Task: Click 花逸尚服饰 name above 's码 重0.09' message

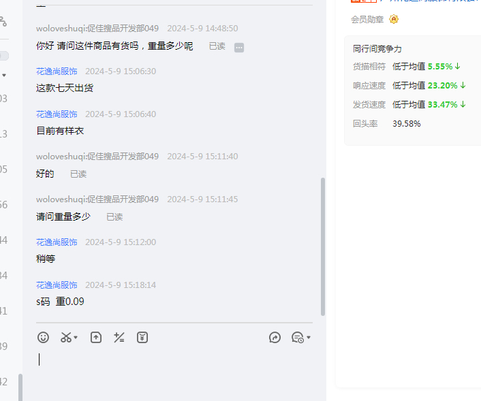Action: point(57,285)
